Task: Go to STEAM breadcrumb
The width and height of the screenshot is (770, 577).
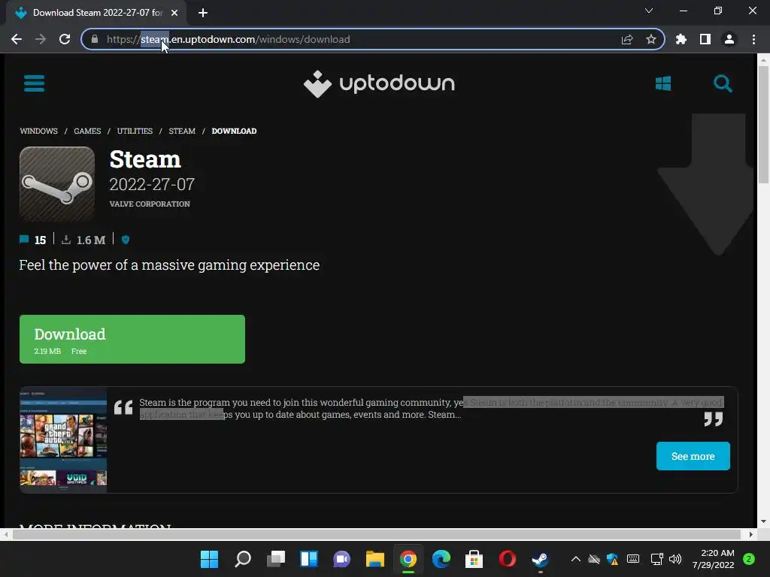Action: (182, 131)
